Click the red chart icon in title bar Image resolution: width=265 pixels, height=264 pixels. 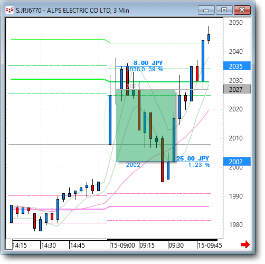[10, 10]
